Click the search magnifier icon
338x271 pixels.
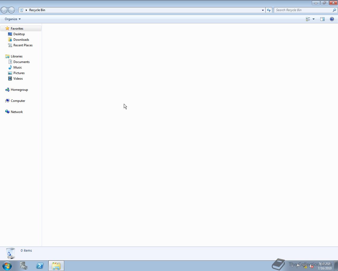click(x=335, y=10)
